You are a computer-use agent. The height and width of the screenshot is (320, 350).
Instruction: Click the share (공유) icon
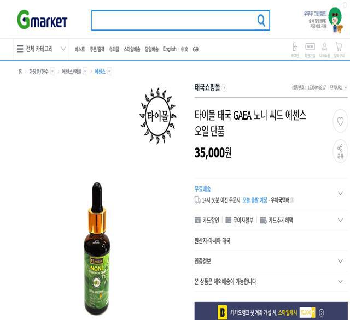(x=340, y=151)
